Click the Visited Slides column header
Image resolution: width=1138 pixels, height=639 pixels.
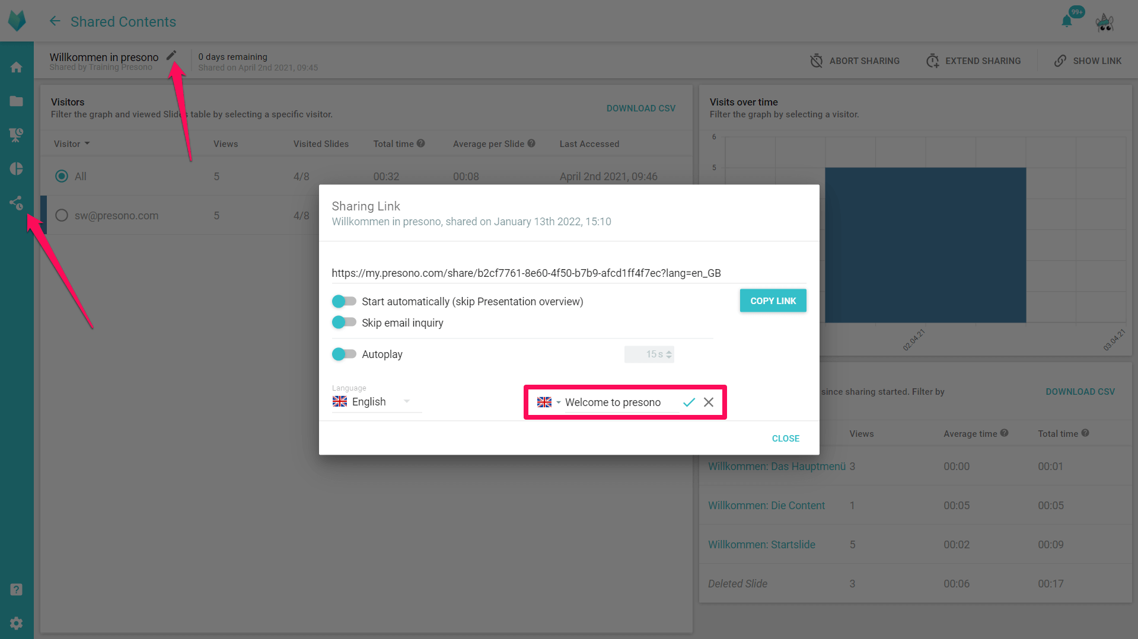[x=321, y=144]
